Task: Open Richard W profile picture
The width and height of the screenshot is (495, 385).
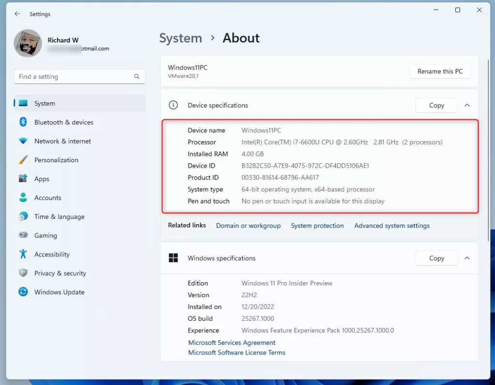Action: tap(28, 43)
